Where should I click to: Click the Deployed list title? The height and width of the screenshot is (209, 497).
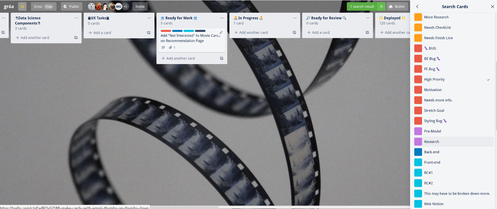click(392, 18)
